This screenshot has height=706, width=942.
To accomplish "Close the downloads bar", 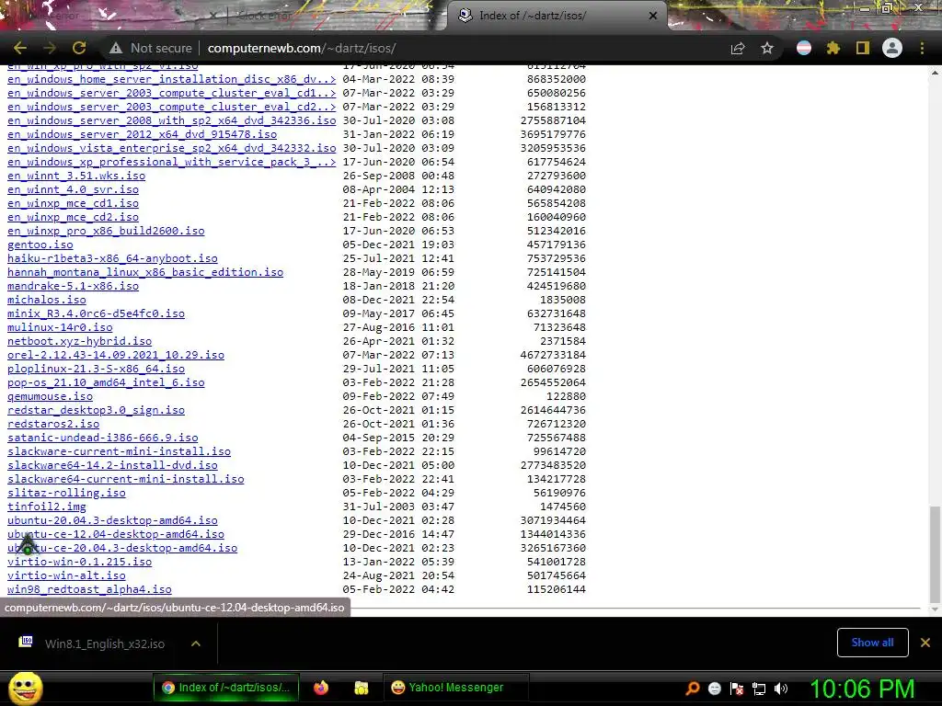I will (x=925, y=643).
